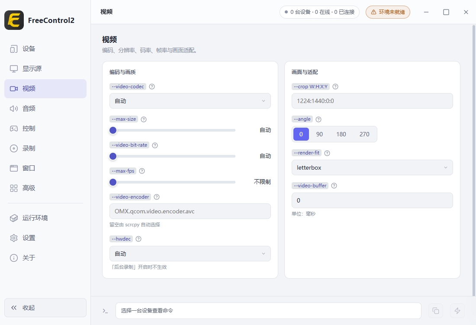Open the 设备 (devices) sidebar page
Screen dimensions: 476x325
coord(45,49)
